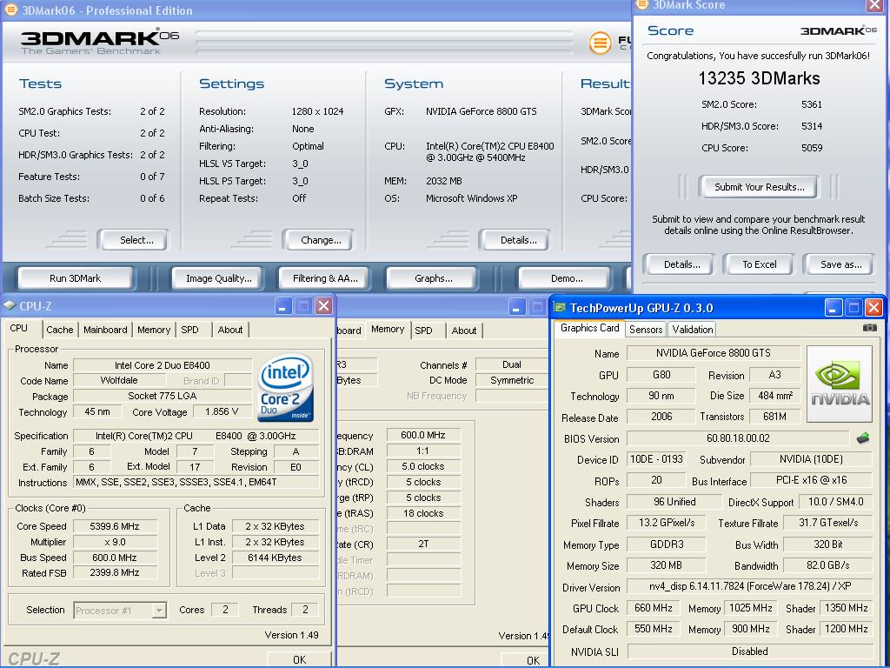The height and width of the screenshot is (668, 890).
Task: Click the GPU-Z title bar icon
Action: (x=561, y=307)
